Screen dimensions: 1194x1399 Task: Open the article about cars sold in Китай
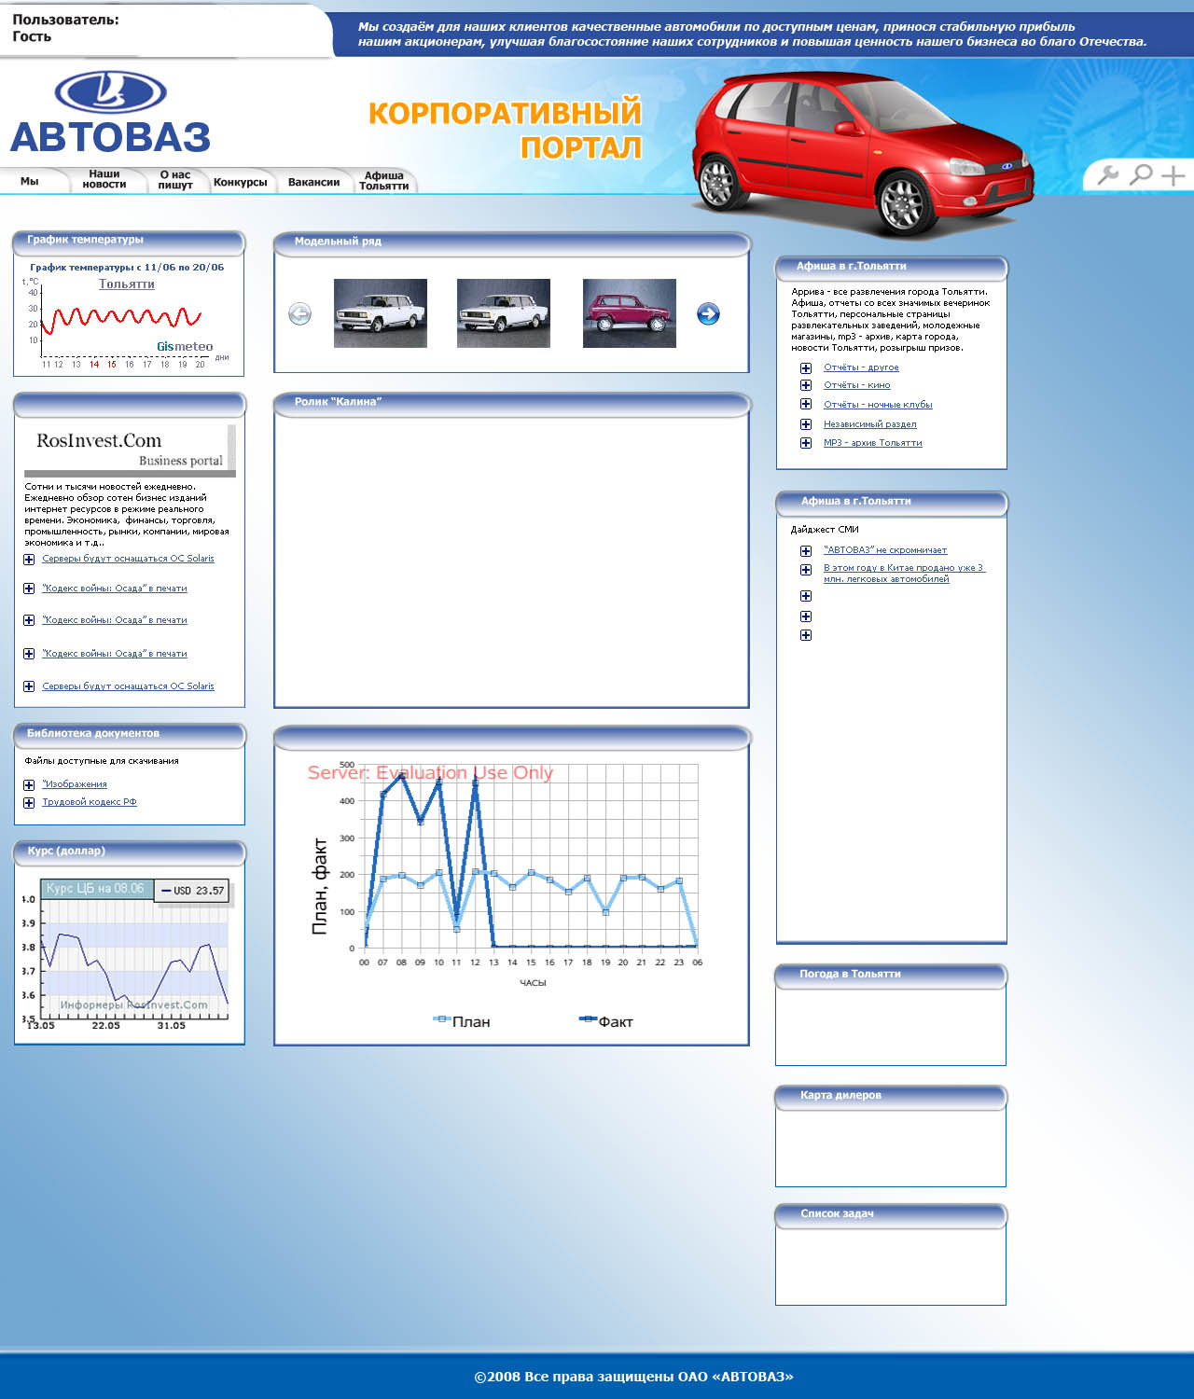(x=903, y=574)
